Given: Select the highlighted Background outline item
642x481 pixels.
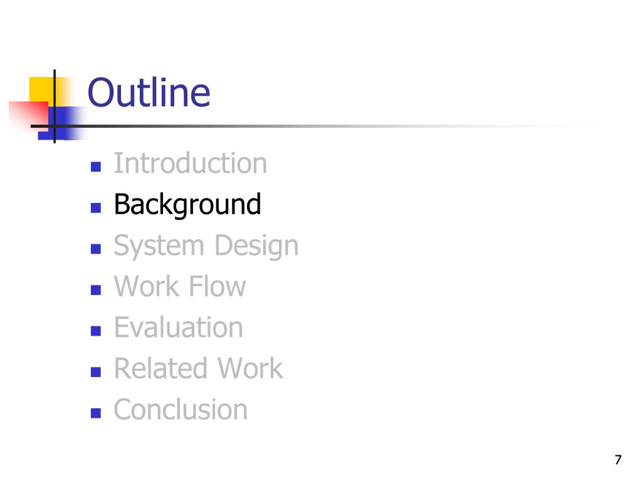Looking at the screenshot, I should coord(187,205).
